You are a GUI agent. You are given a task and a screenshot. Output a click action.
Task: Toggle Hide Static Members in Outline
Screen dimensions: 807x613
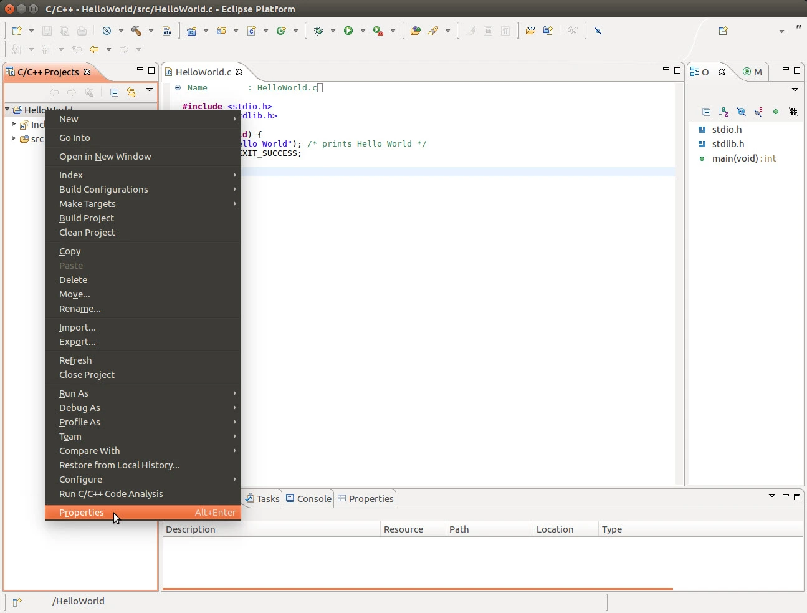tap(758, 112)
